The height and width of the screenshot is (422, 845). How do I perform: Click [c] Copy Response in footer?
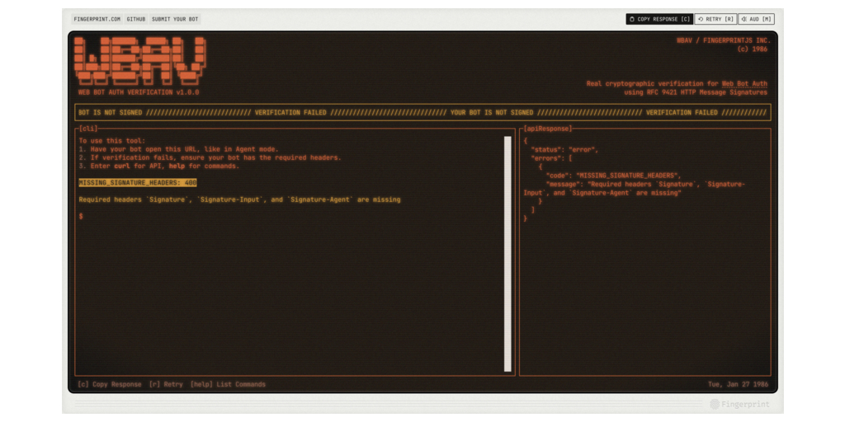[x=109, y=385]
